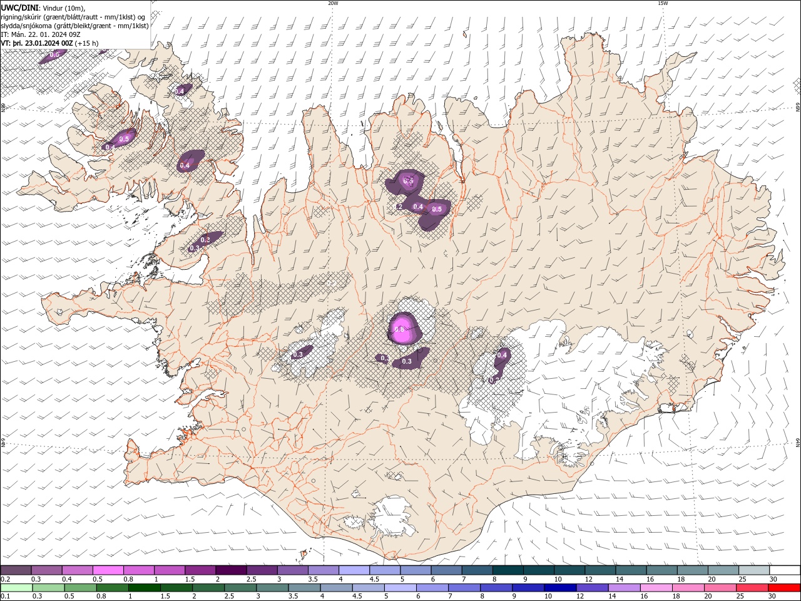Select the dark teal 8 swatch in upper legend
The width and height of the screenshot is (801, 601).
click(x=508, y=570)
